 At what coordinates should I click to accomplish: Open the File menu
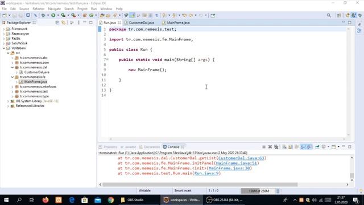click(x=4, y=9)
